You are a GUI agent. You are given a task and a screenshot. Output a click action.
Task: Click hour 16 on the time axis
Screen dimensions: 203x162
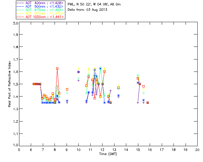coord(150,150)
